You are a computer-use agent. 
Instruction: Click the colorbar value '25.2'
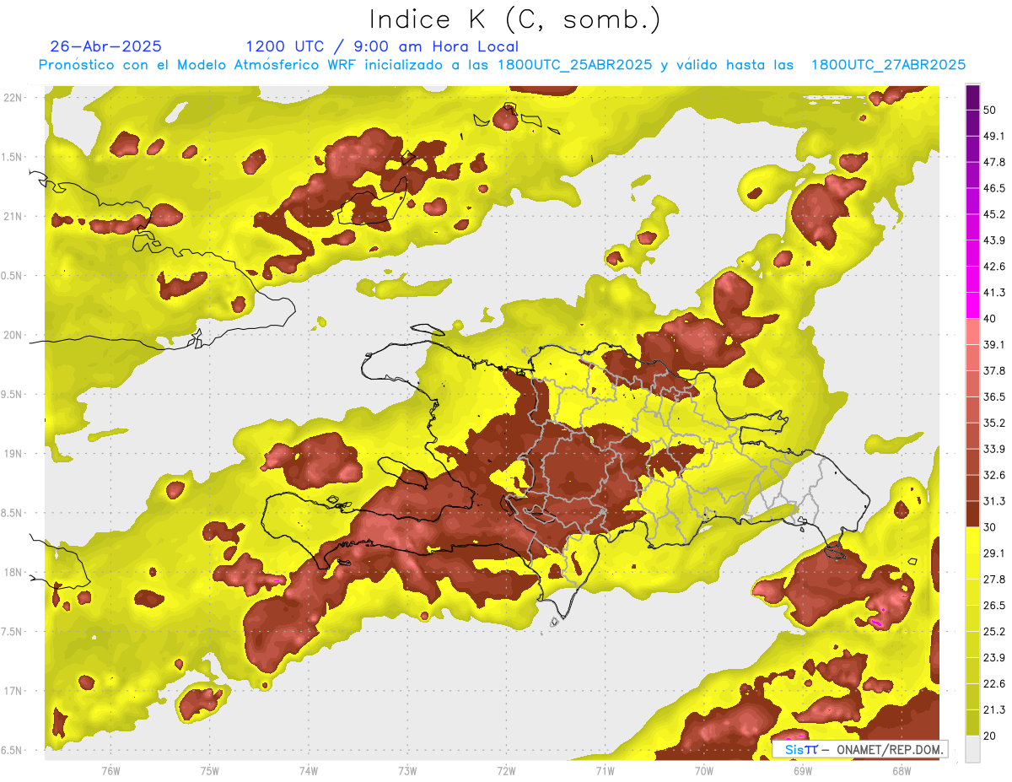(993, 632)
